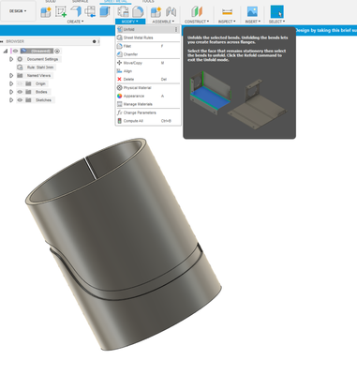Choose Physical Material menu entry
Viewport: 357px width, 375px height.
[148, 88]
